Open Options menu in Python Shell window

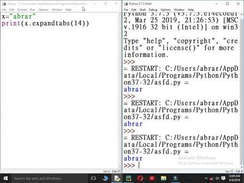166,10
